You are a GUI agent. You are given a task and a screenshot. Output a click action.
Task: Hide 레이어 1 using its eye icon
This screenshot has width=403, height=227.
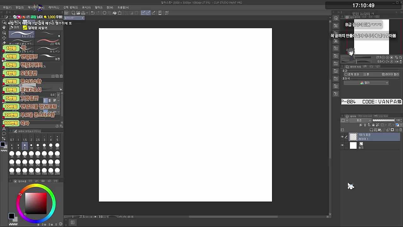click(343, 137)
